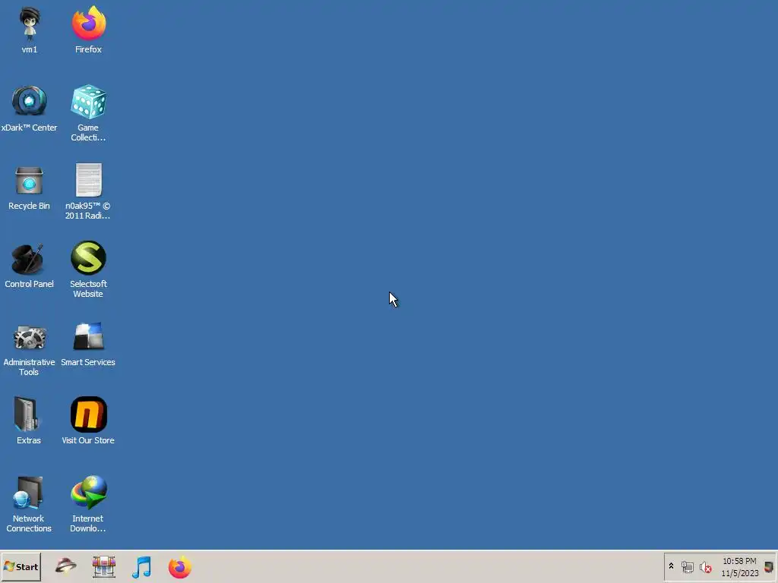Click the muted volume tray icon
This screenshot has width=778, height=583.
click(705, 567)
